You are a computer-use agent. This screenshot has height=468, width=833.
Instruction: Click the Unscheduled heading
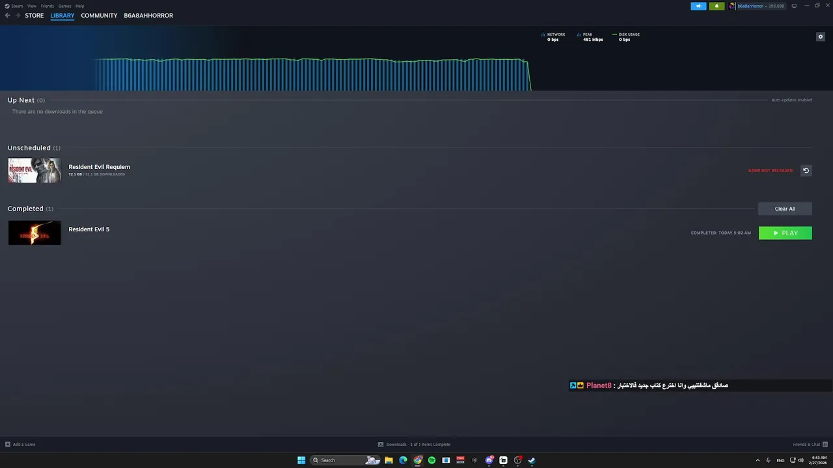click(29, 148)
